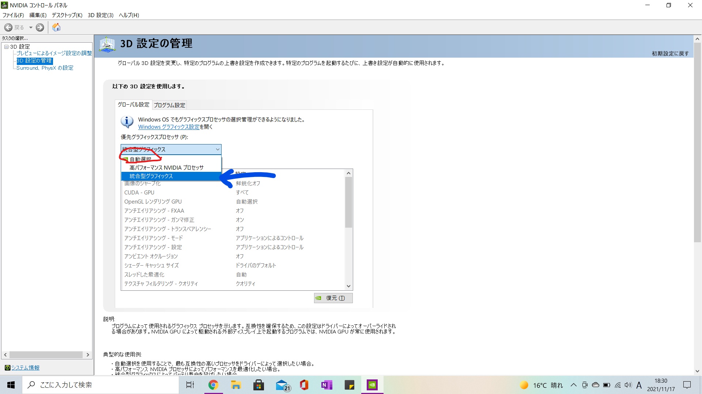The height and width of the screenshot is (394, 702).
Task: Choose 自動選択 from the dropdown list
Action: pos(171,159)
